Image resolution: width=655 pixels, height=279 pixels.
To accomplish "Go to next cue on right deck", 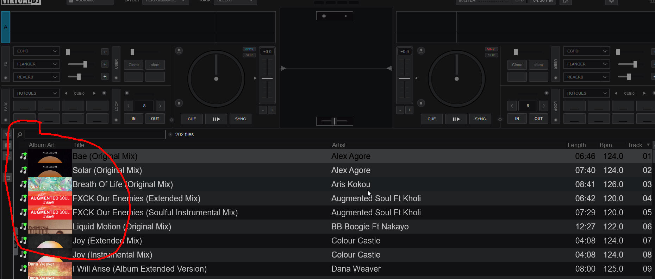I will (x=644, y=93).
